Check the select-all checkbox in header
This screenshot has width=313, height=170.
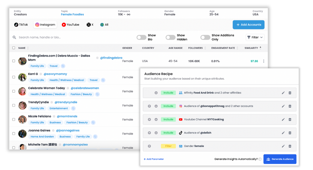click(14, 48)
